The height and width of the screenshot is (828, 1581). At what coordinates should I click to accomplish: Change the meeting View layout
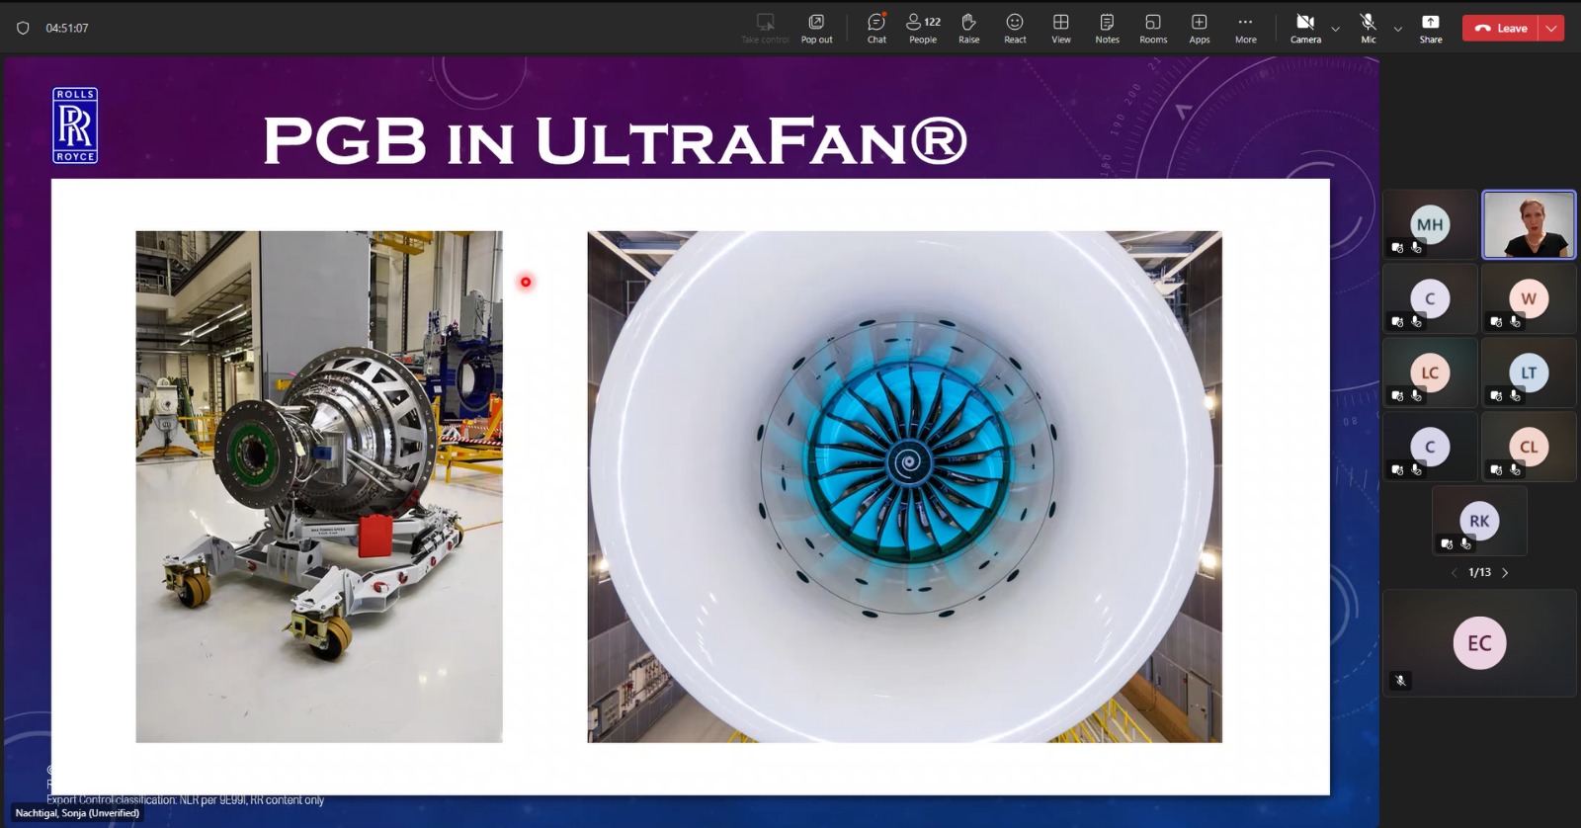click(1060, 28)
